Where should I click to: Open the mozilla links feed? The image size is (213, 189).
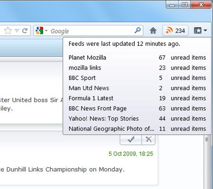click(137, 68)
